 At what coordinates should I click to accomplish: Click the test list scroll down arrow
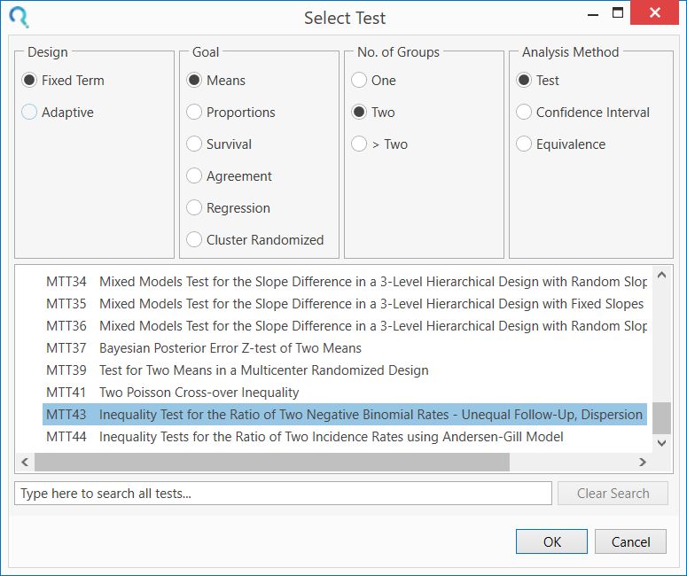661,443
